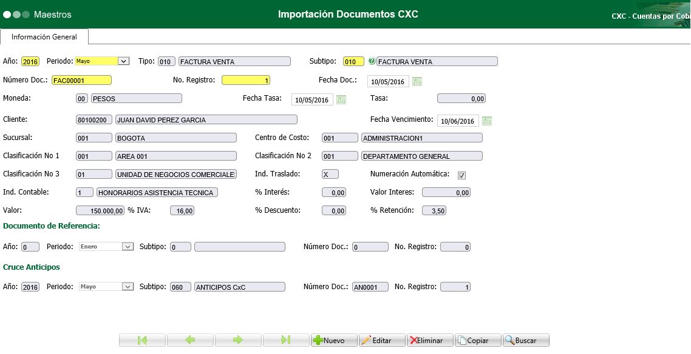The width and height of the screenshot is (691, 354).
Task: Click the HONORARIOS ASISTENCIA TECNICA field
Action: [157, 193]
